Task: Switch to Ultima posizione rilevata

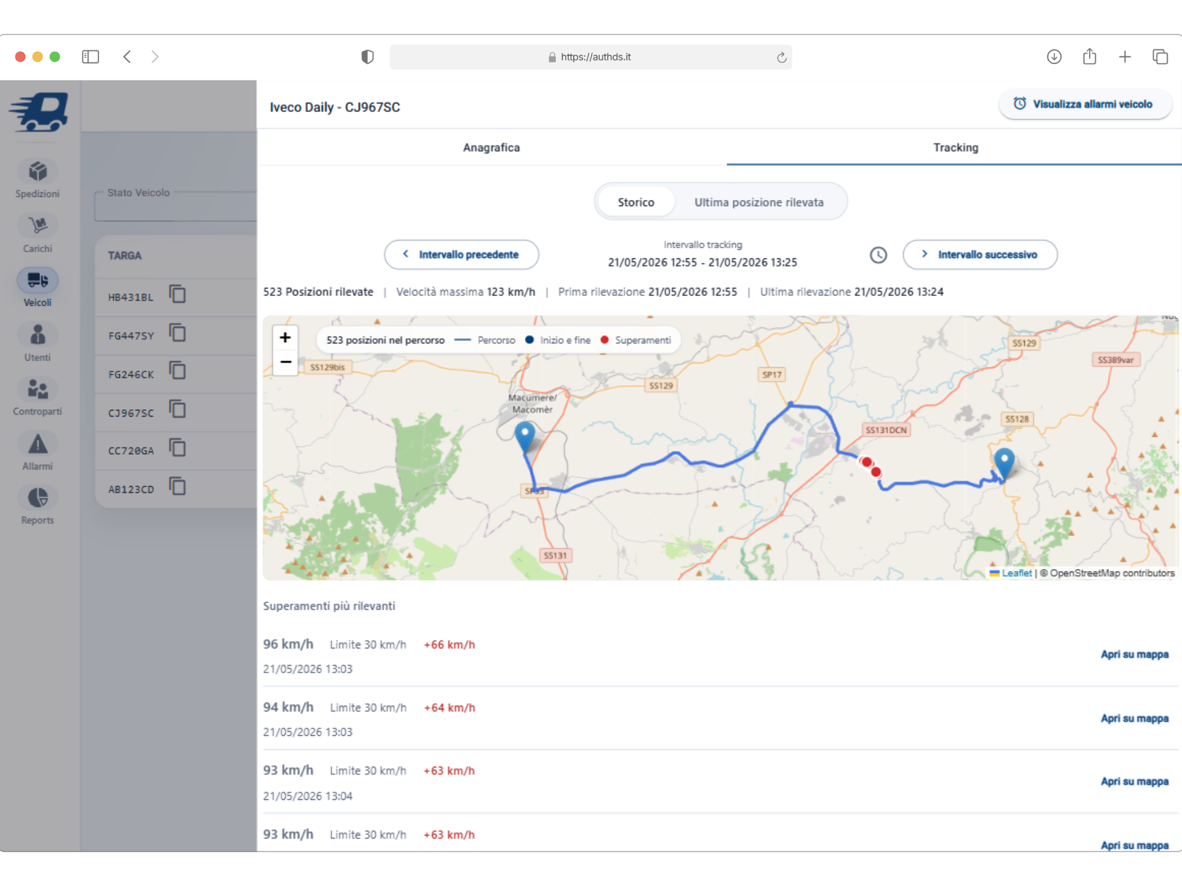Action: pyautogui.click(x=758, y=202)
